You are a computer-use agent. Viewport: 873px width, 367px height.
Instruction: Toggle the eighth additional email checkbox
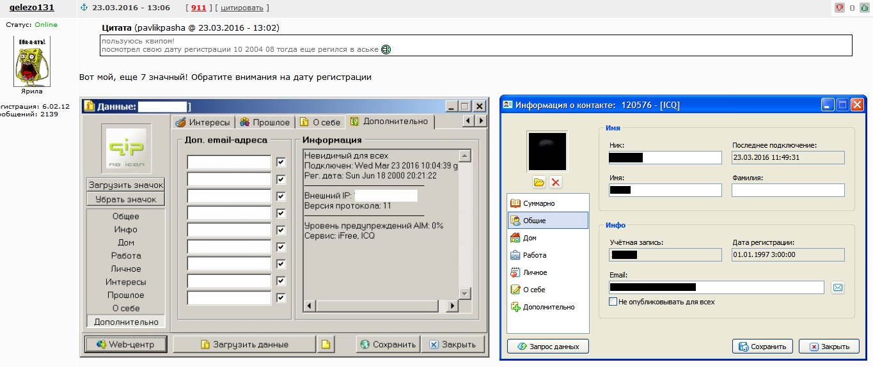click(x=281, y=281)
